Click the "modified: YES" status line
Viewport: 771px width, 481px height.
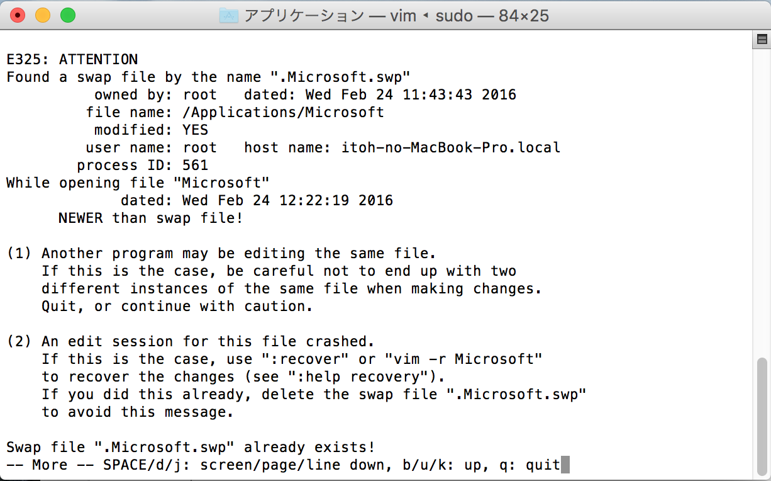coord(151,130)
